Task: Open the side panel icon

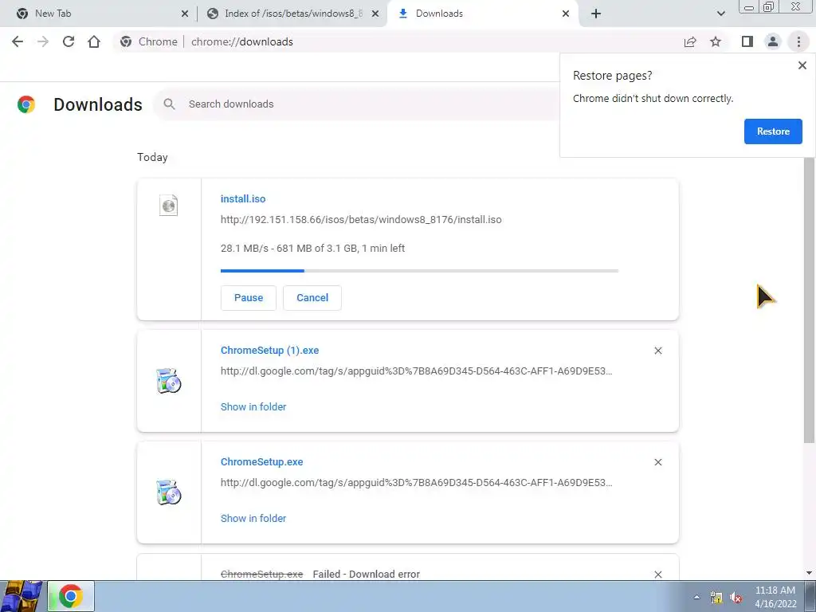Action: click(747, 41)
